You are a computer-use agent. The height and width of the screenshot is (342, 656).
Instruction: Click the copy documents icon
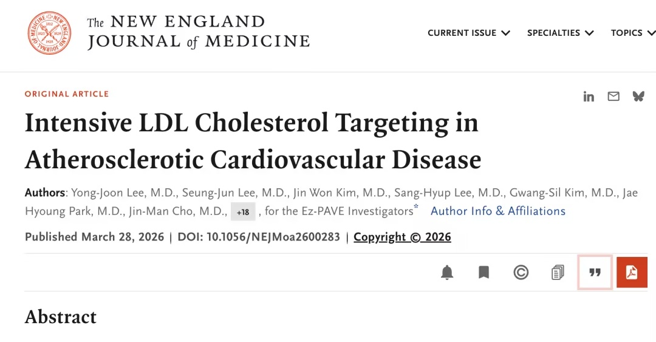click(558, 273)
